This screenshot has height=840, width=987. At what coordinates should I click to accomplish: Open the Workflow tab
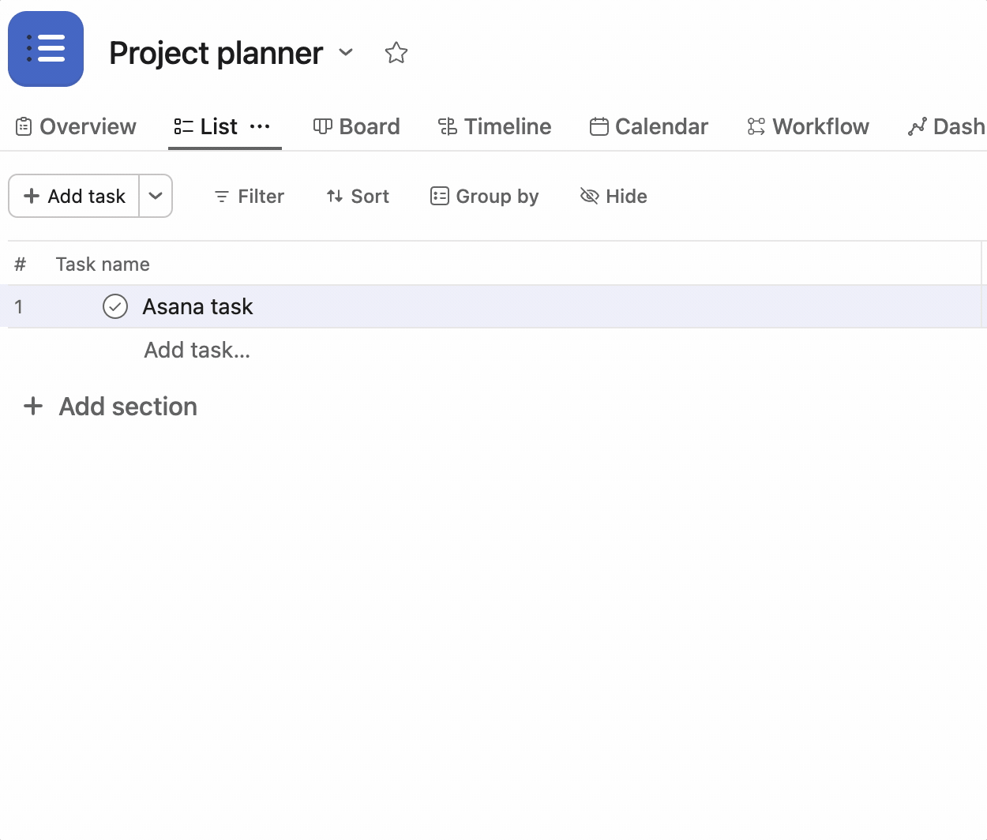coord(809,126)
